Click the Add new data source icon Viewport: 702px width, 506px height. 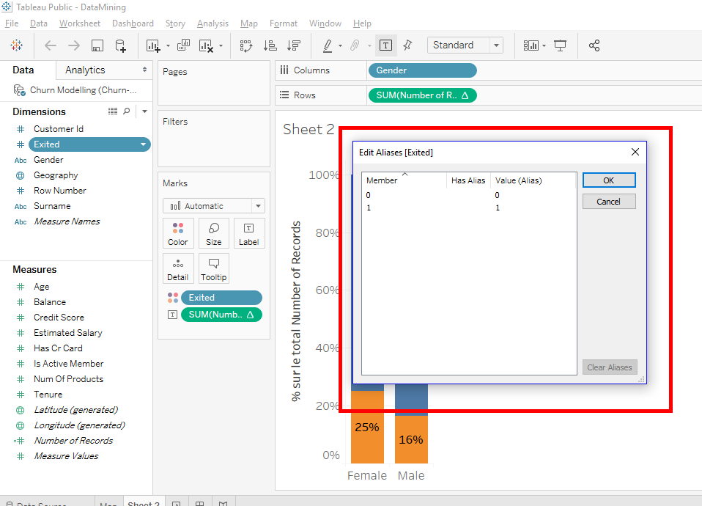(121, 45)
